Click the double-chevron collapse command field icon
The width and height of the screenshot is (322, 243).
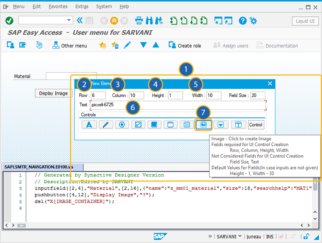pyautogui.click(x=80, y=20)
